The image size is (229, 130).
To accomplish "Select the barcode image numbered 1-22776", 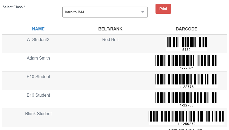I will tap(186, 81).
